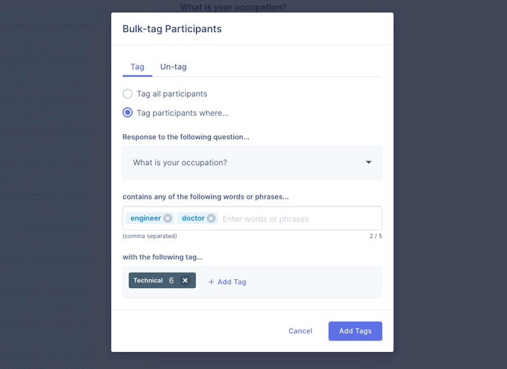Remove the engineer keyword chip
Viewport: 507px width, 369px height.
click(x=167, y=218)
